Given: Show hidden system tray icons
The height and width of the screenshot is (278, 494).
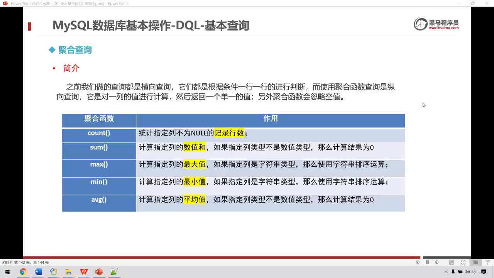Looking at the screenshot, I should coord(447,272).
